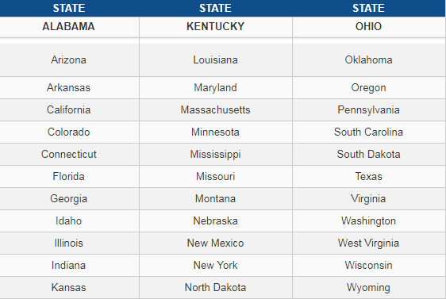Choose California in the first column
The height and width of the screenshot is (299, 446).
click(x=68, y=110)
